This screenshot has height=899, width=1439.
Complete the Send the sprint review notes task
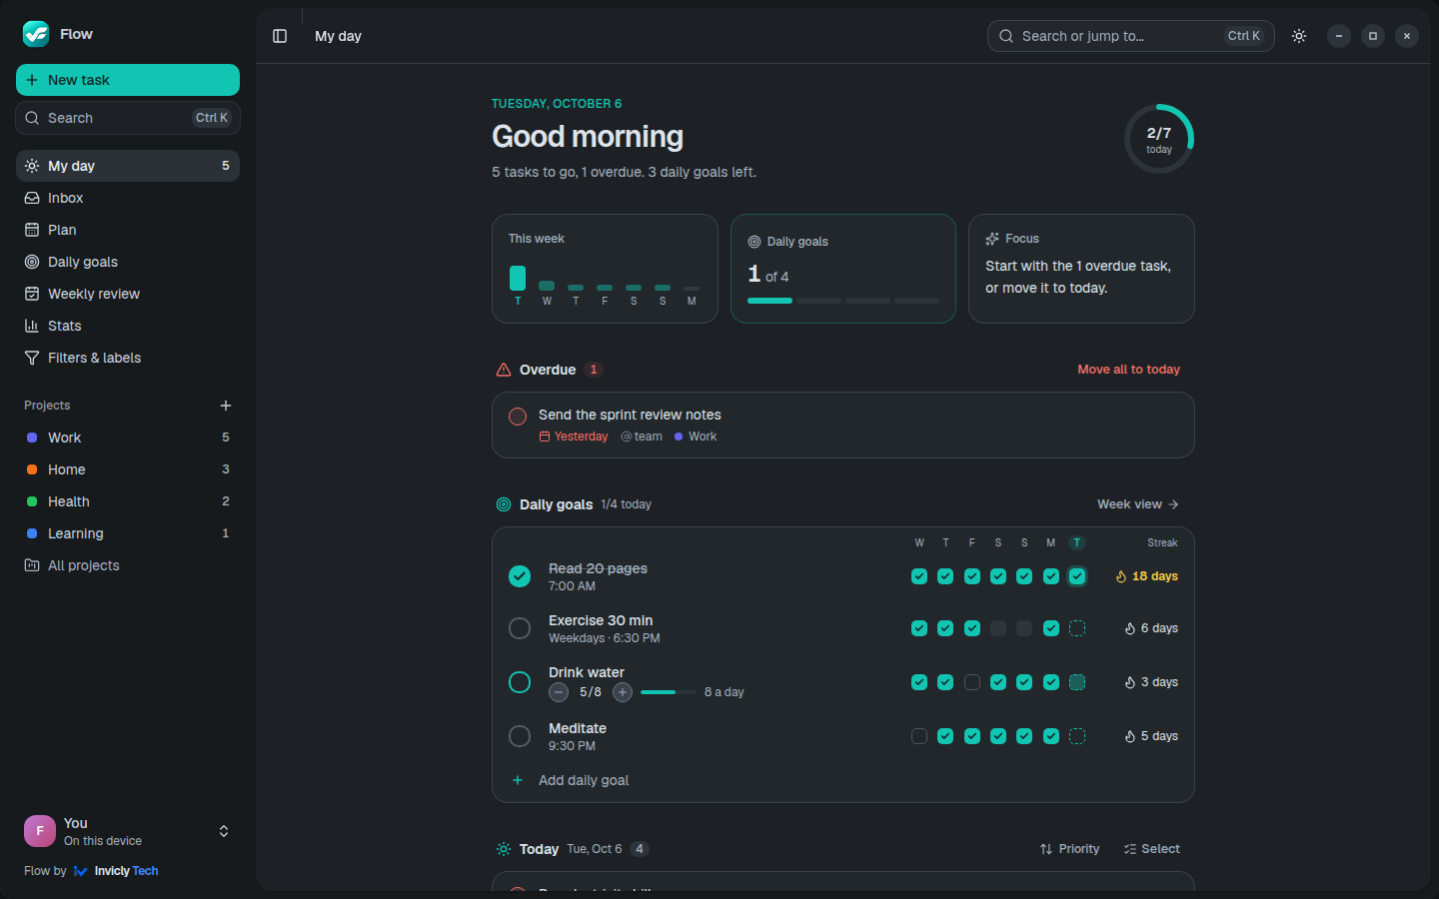pyautogui.click(x=518, y=417)
